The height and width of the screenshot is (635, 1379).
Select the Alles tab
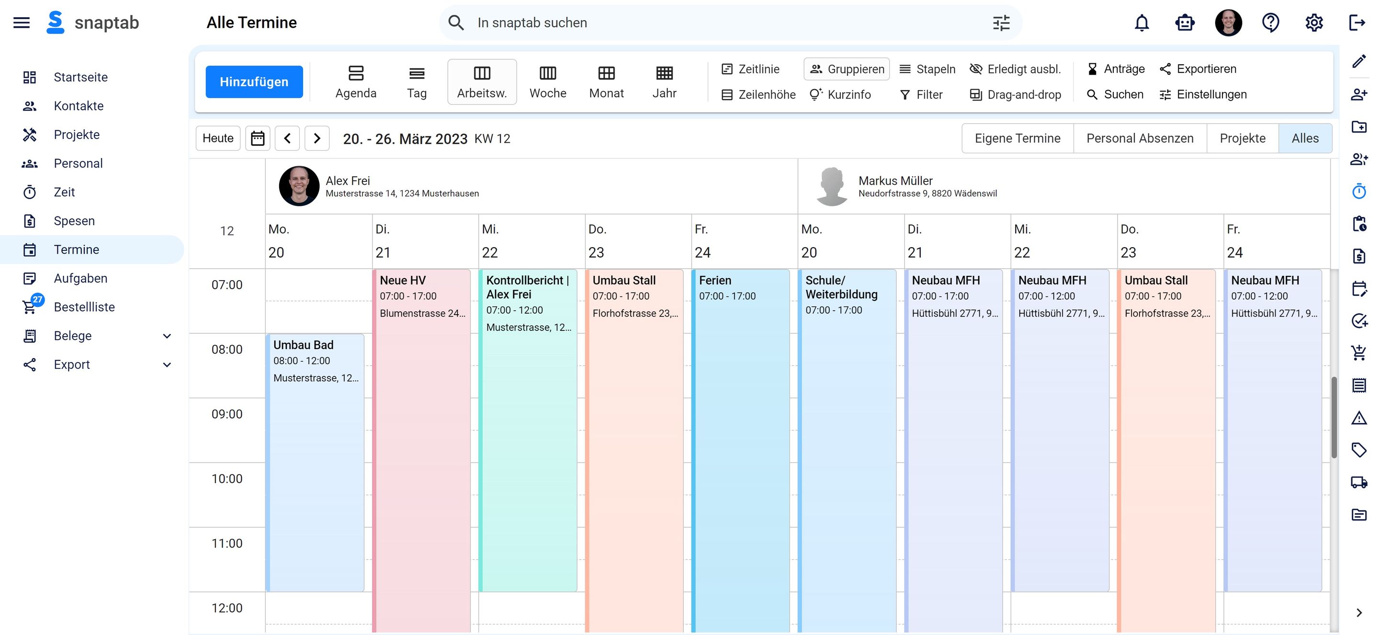pyautogui.click(x=1305, y=138)
